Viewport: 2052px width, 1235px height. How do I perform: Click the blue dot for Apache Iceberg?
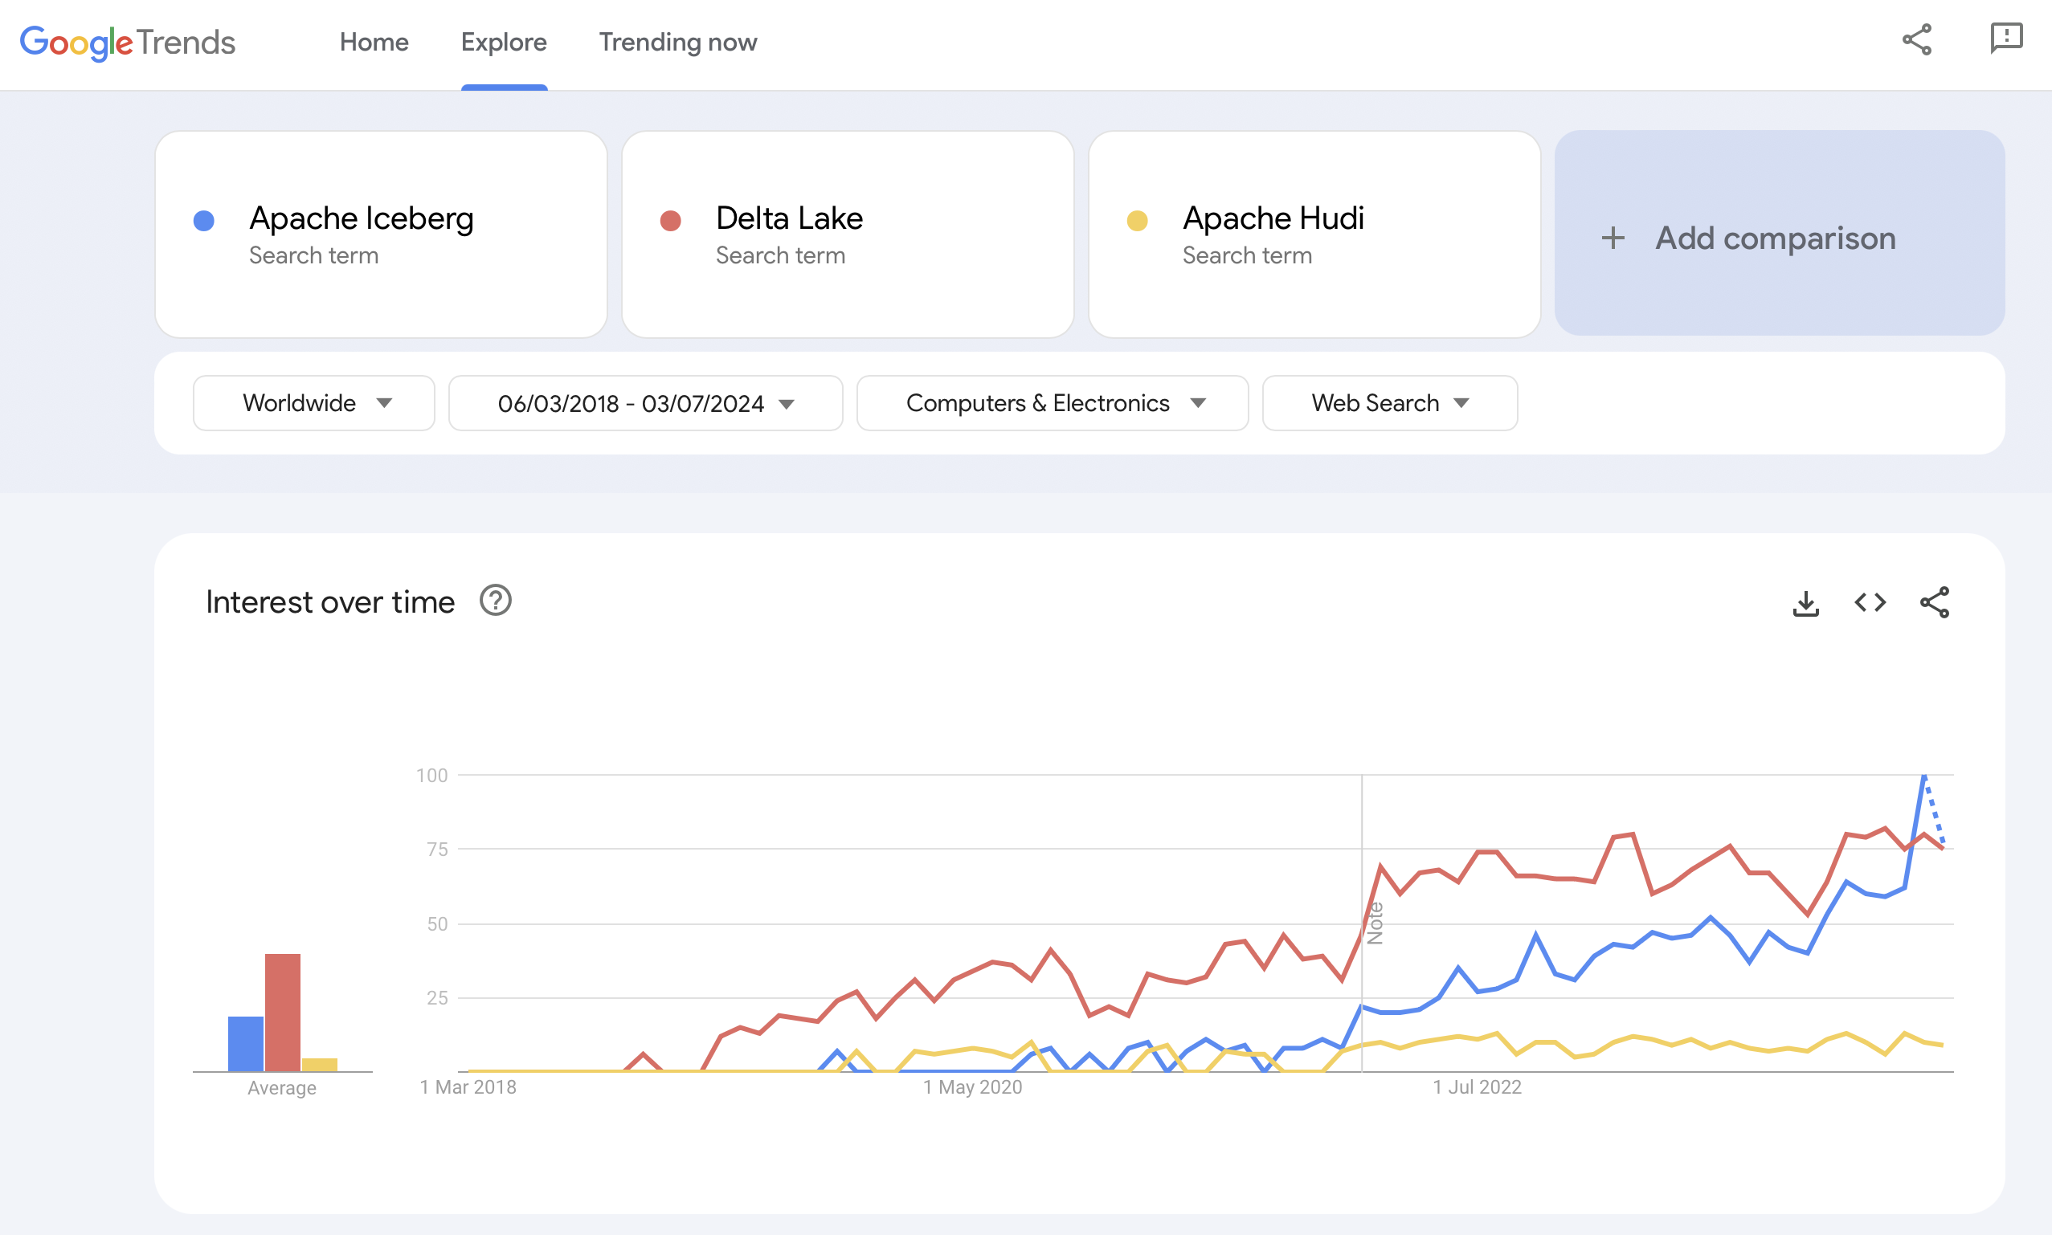[x=202, y=220]
